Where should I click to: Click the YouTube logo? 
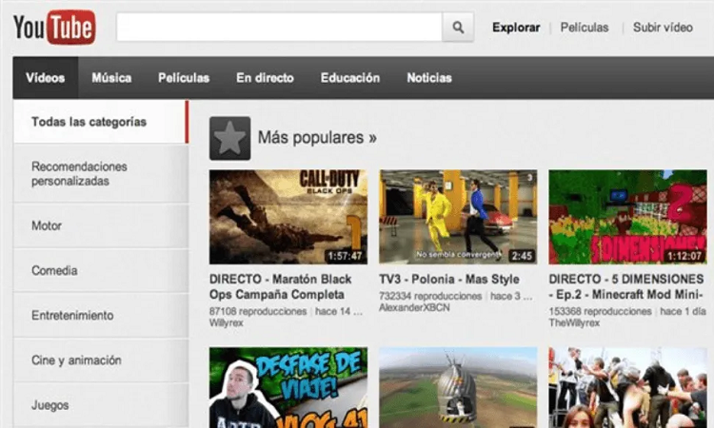point(54,28)
